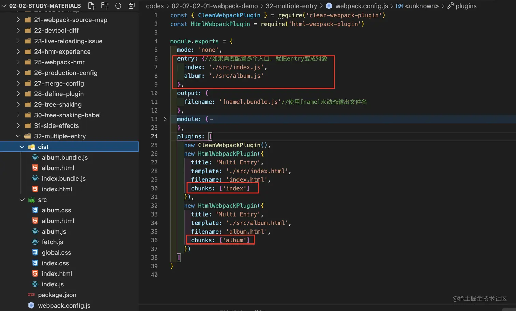
Task: Collapse the src folder chevron
Action: (x=22, y=199)
